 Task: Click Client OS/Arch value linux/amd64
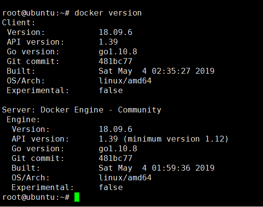click(x=125, y=80)
